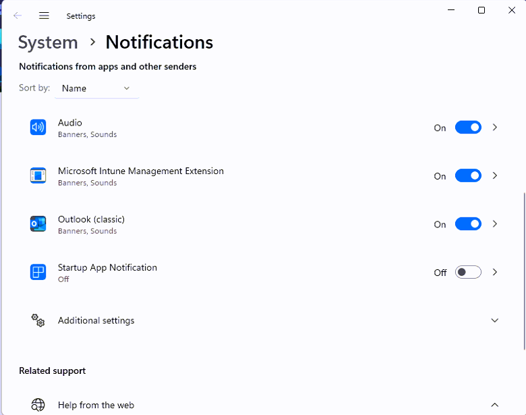
Task: Click the Microsoft Intune Management Extension icon
Action: [38, 175]
